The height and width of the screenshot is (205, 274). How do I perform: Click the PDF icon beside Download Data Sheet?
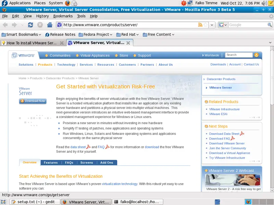click(x=242, y=134)
